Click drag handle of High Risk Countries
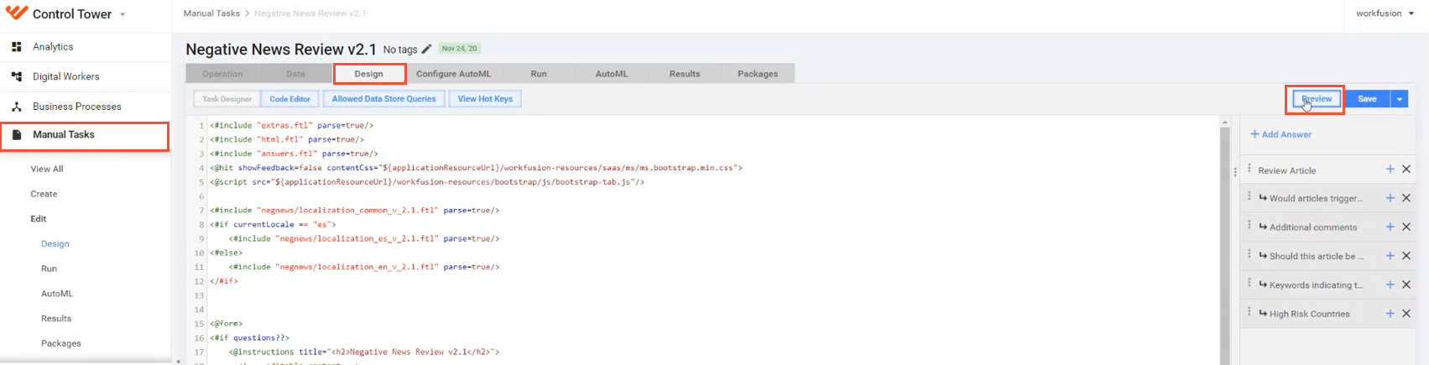Viewport: 1429px width, 365px height. [x=1249, y=312]
